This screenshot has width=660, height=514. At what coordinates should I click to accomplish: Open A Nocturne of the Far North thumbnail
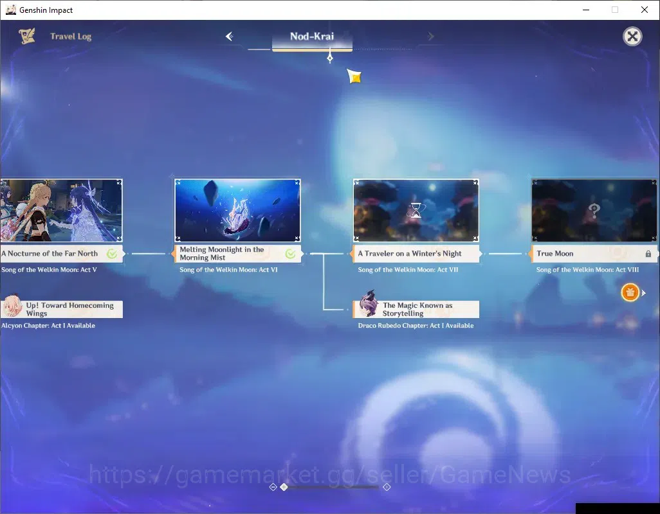[x=61, y=210]
